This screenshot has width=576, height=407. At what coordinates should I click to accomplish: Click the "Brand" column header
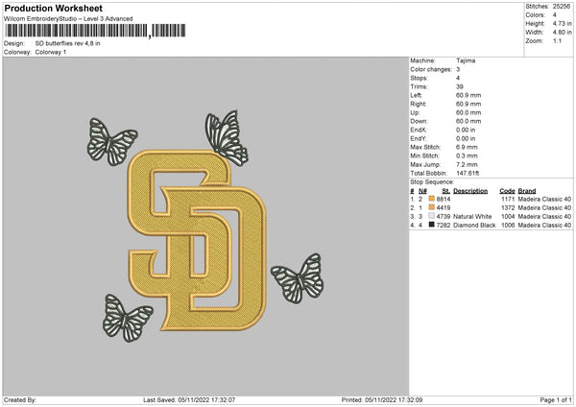pyautogui.click(x=527, y=191)
